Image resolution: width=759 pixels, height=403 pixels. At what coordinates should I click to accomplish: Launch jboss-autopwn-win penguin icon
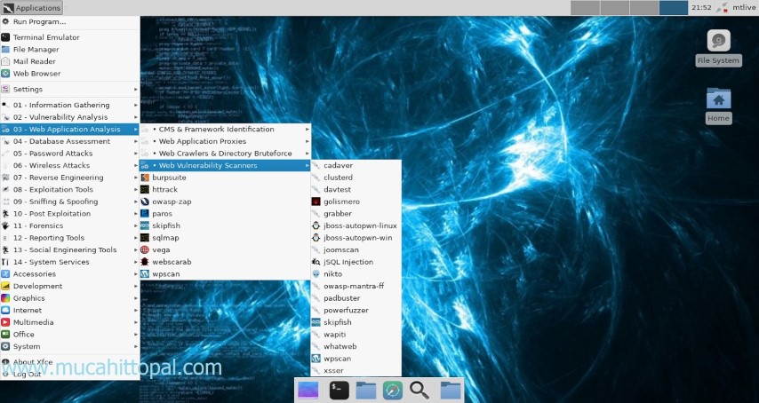316,238
